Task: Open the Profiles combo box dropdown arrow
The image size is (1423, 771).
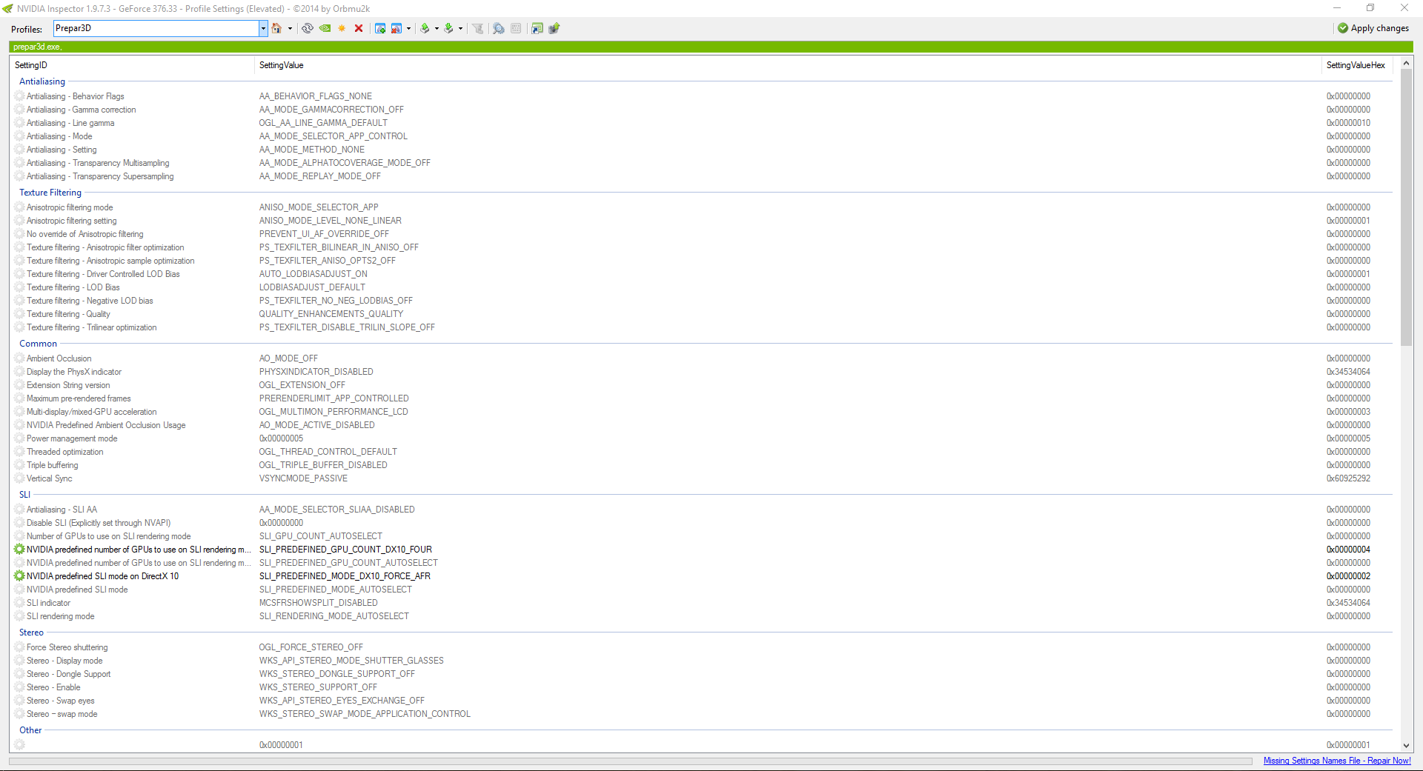Action: click(263, 28)
